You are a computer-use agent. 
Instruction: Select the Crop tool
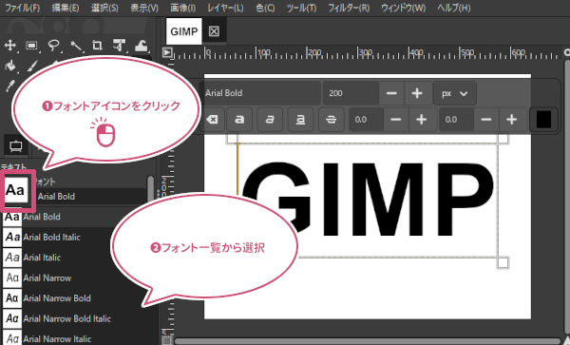[x=97, y=46]
